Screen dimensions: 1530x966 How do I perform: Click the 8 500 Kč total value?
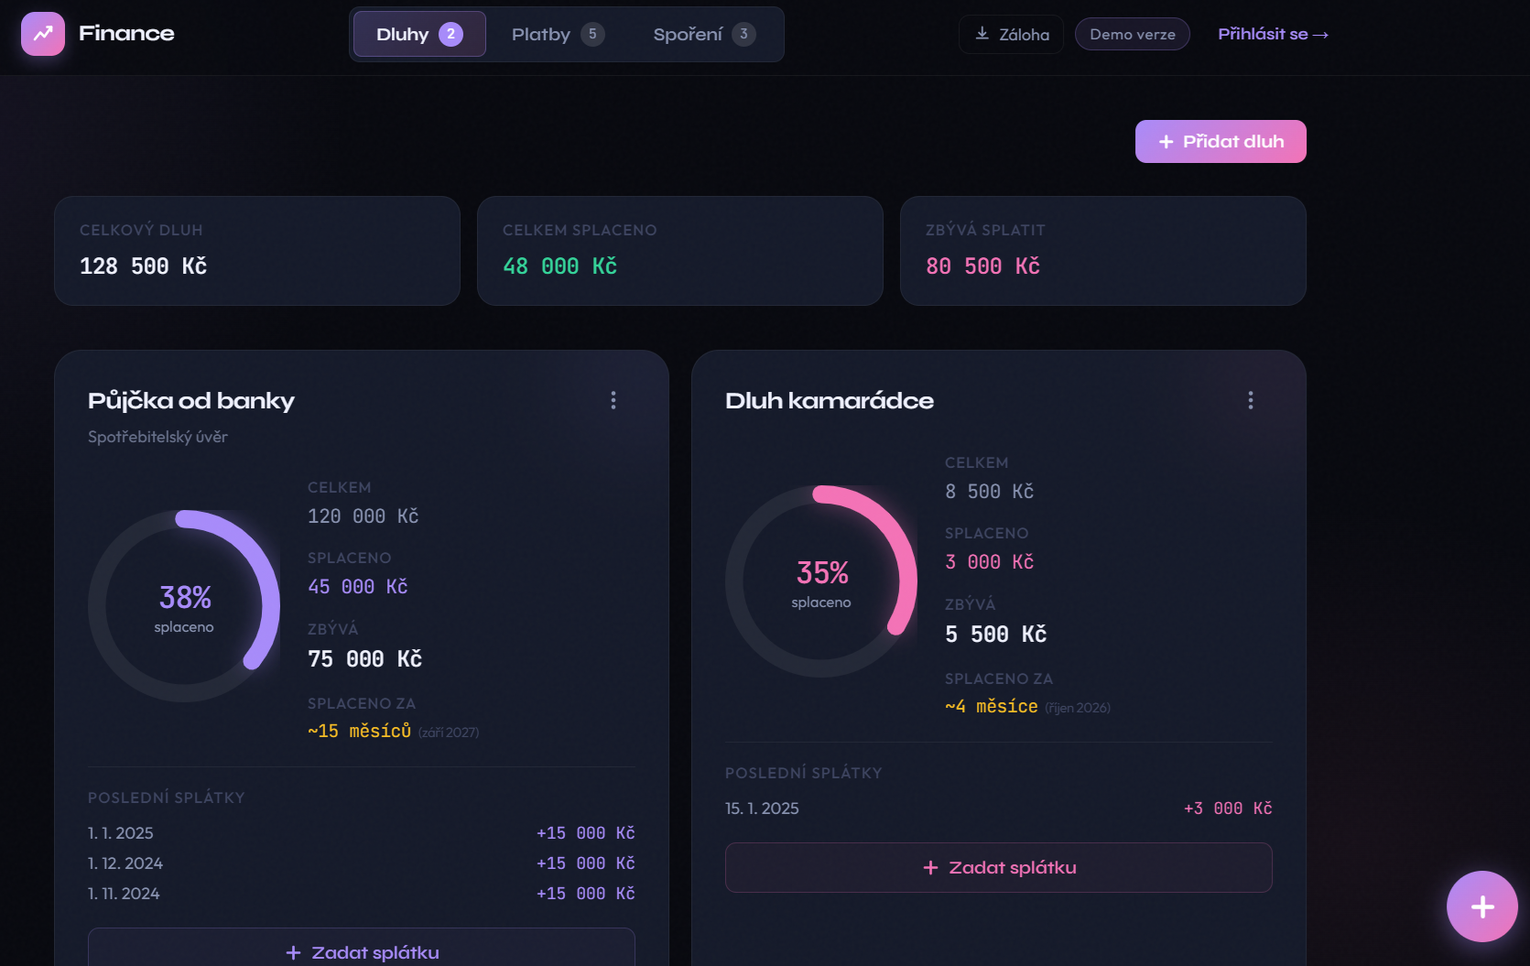pos(990,492)
